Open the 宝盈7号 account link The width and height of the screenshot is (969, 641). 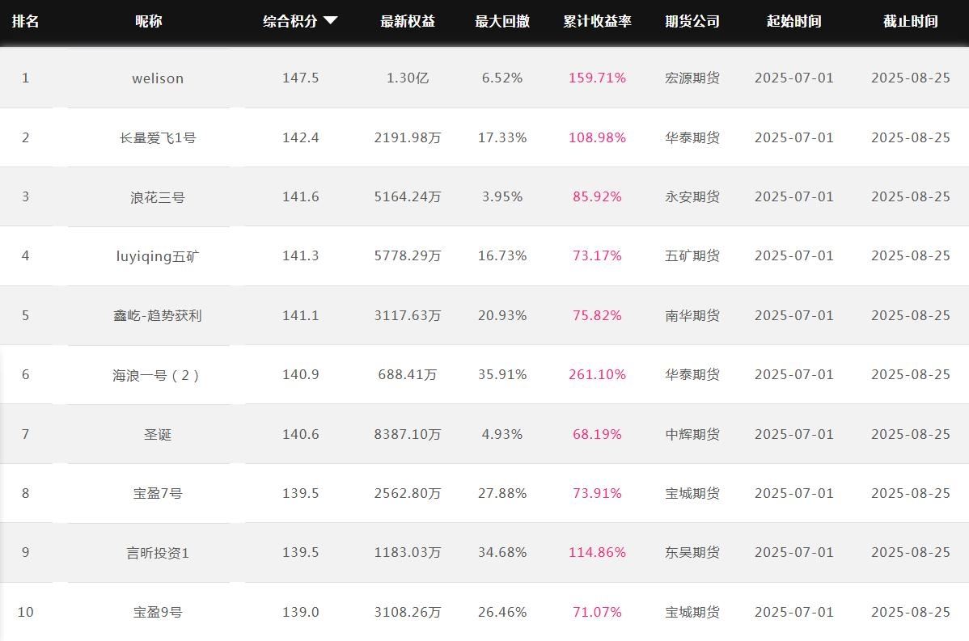[x=158, y=493]
